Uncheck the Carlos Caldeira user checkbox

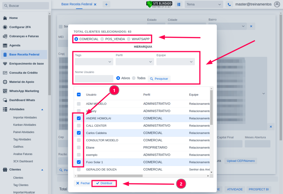(x=79, y=133)
